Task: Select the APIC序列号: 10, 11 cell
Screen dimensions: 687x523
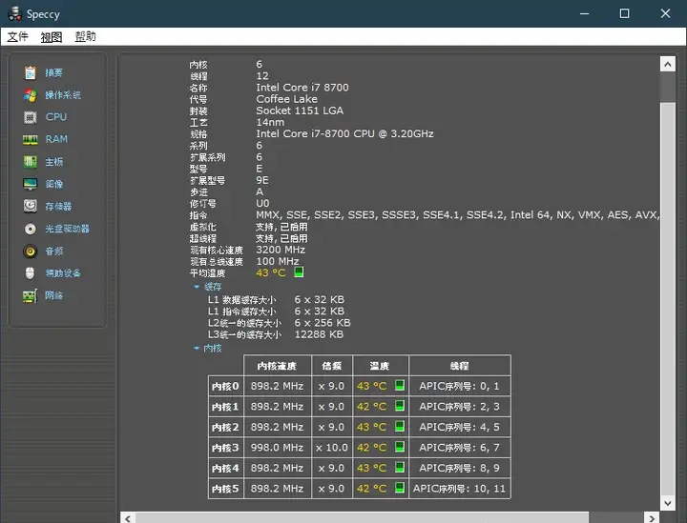Action: (460, 489)
